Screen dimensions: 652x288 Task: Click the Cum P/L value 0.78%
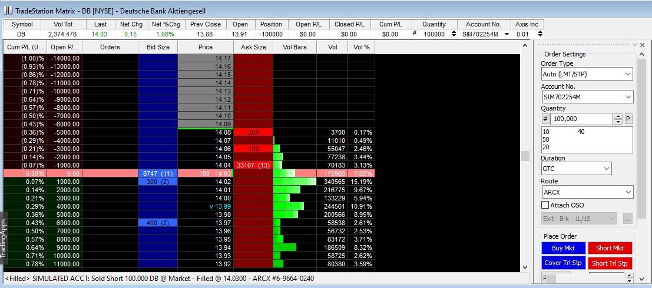(35, 264)
